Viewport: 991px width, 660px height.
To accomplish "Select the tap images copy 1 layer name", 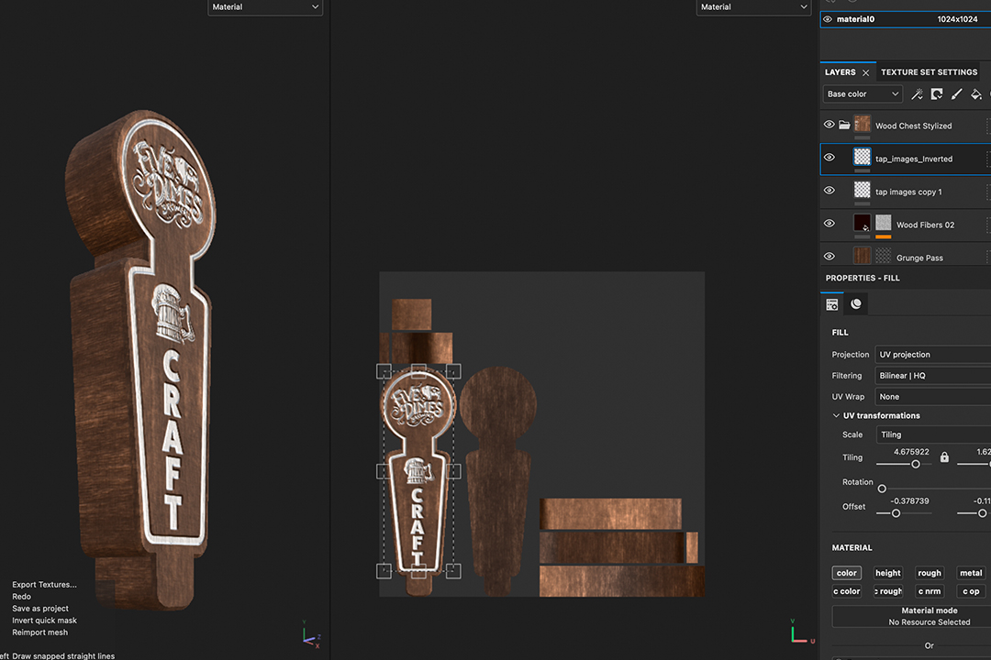I will (x=908, y=192).
